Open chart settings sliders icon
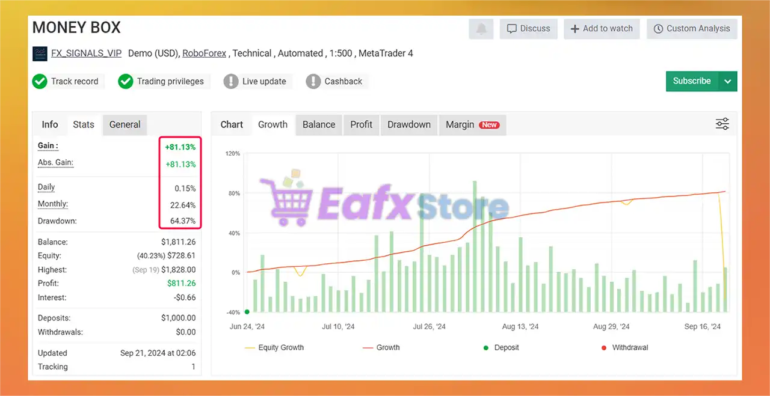The width and height of the screenshot is (770, 396). (722, 124)
